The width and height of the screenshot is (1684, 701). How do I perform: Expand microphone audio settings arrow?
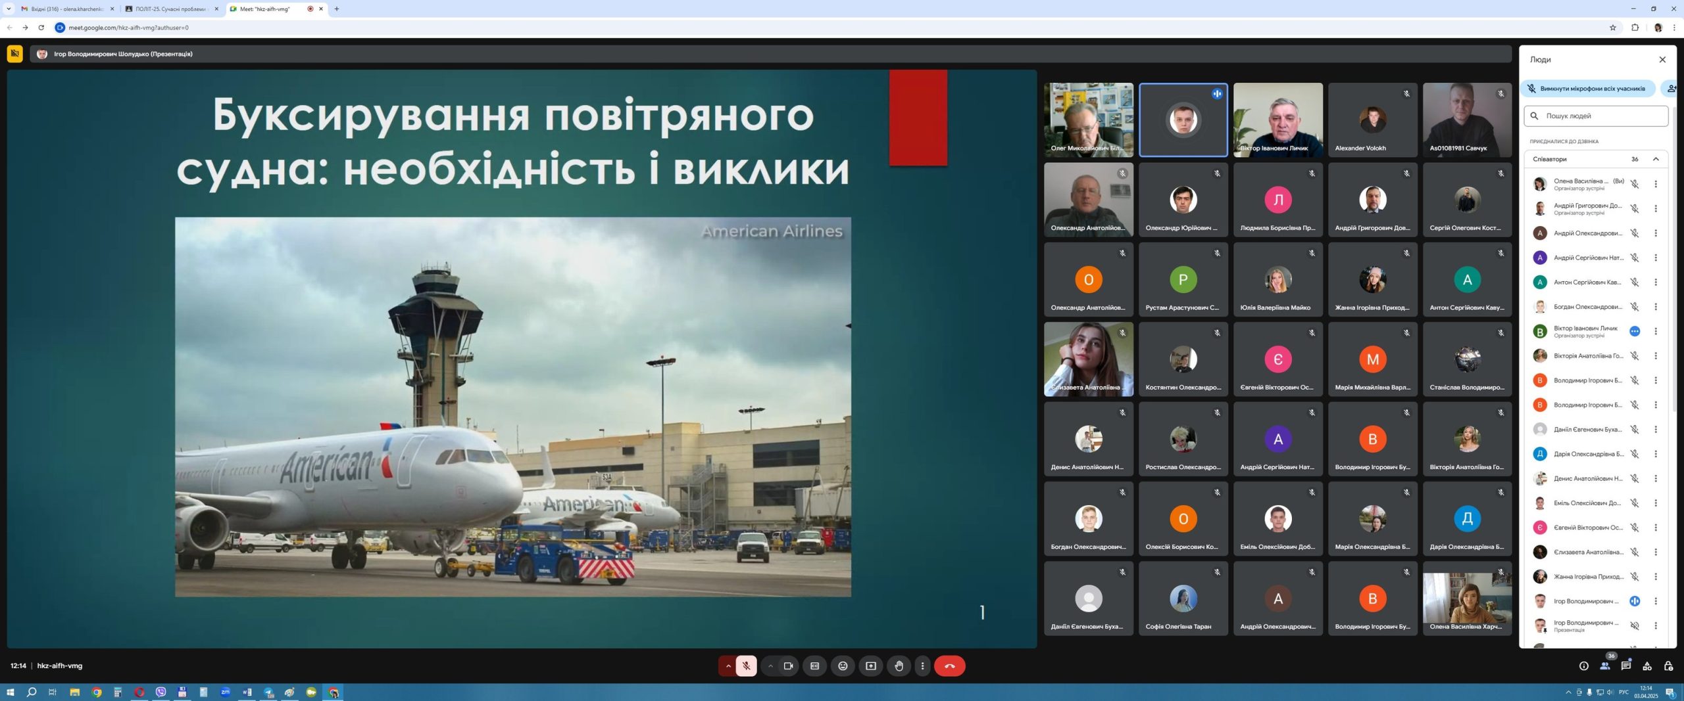tap(728, 666)
